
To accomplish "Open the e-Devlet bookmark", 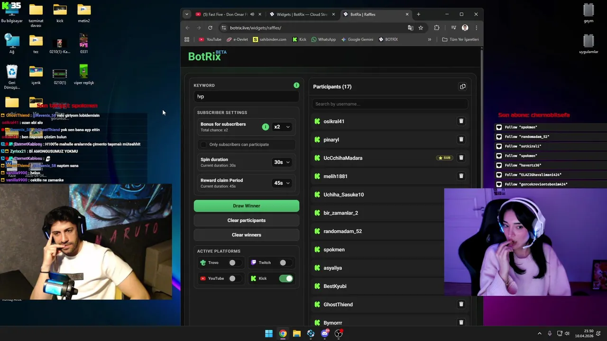I will (237, 39).
